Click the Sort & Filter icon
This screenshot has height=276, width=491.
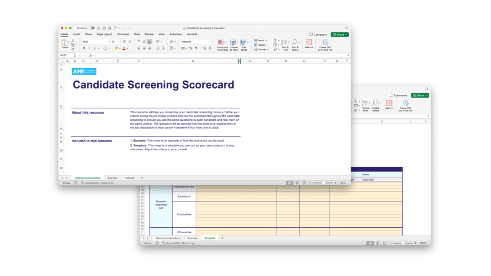[285, 43]
